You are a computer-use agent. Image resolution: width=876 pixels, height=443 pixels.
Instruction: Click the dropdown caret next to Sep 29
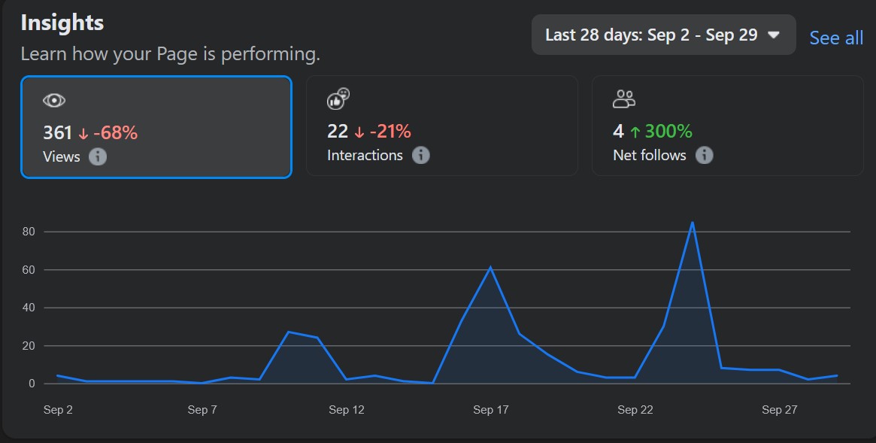773,35
